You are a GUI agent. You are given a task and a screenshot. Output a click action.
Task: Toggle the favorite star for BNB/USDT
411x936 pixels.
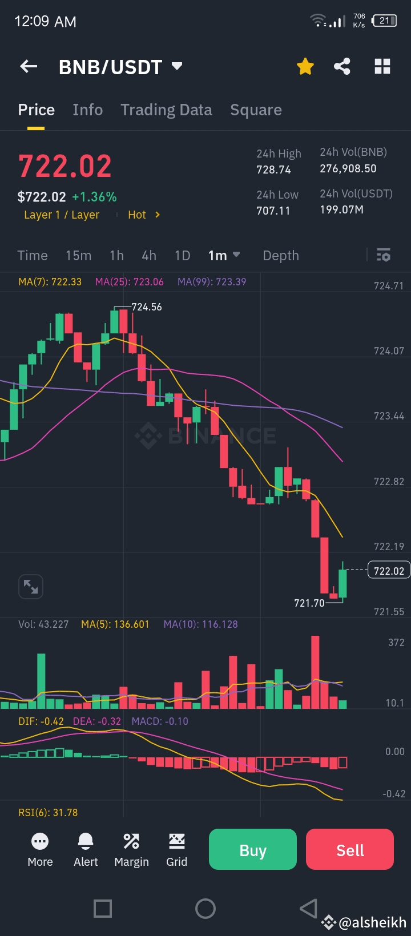(x=305, y=67)
